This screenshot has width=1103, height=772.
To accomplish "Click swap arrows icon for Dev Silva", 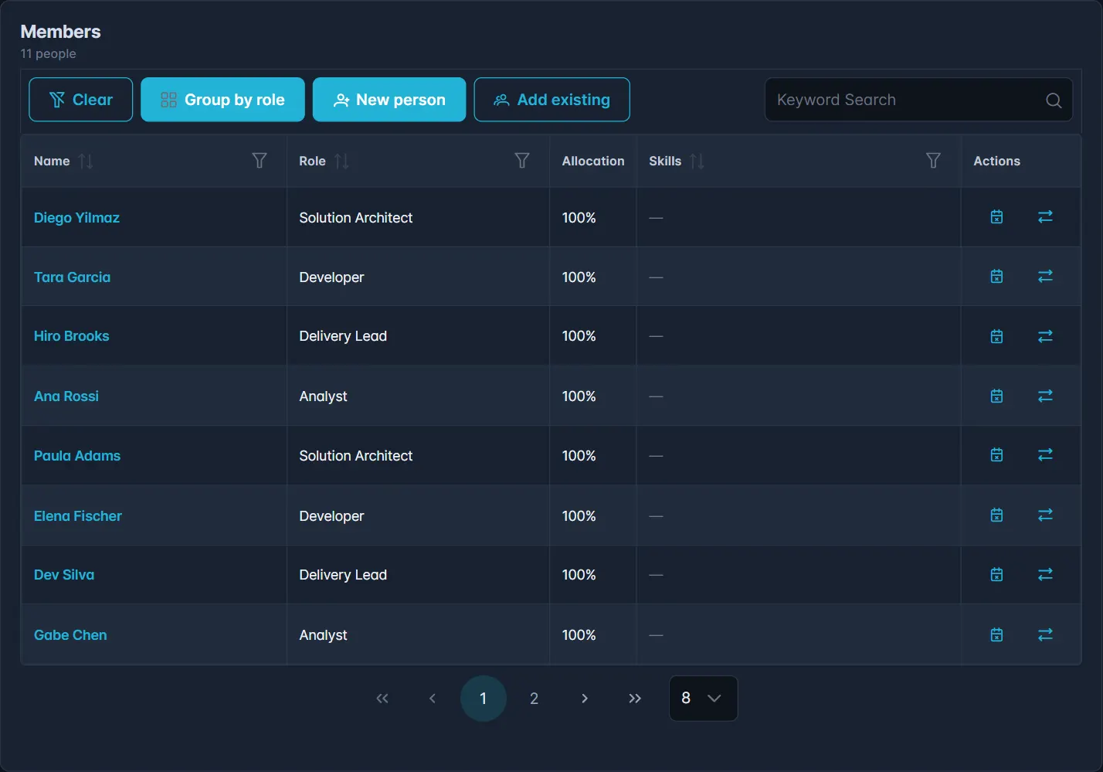I will coord(1045,575).
